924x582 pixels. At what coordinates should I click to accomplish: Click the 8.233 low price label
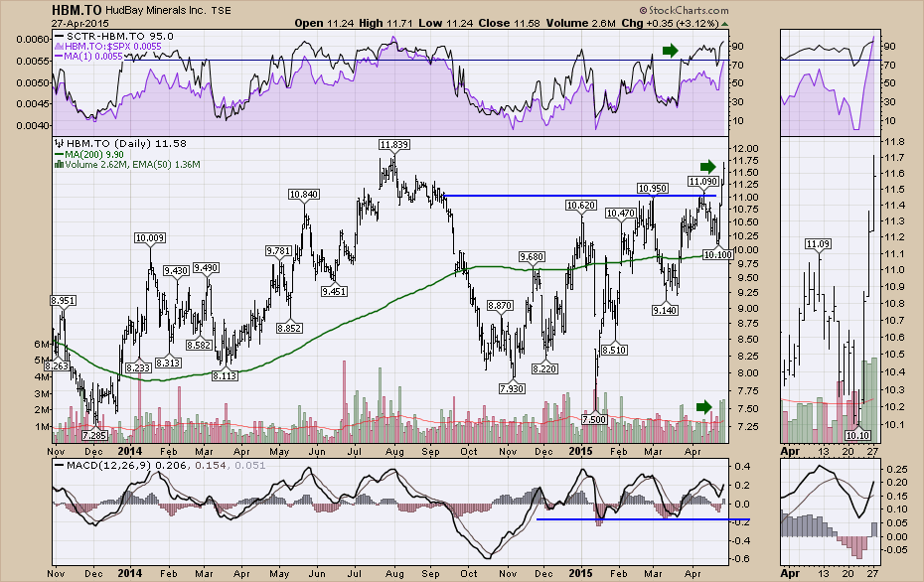139,367
